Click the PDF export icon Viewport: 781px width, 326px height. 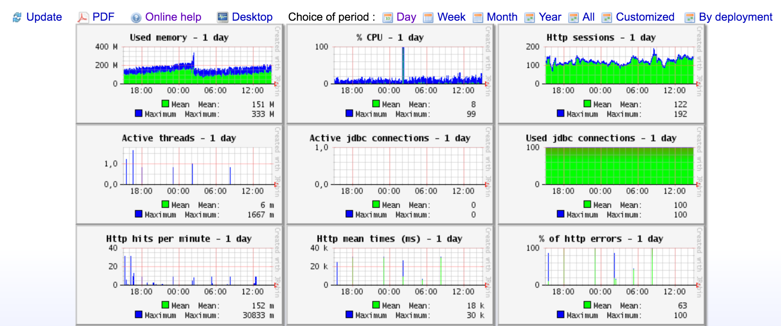(83, 17)
